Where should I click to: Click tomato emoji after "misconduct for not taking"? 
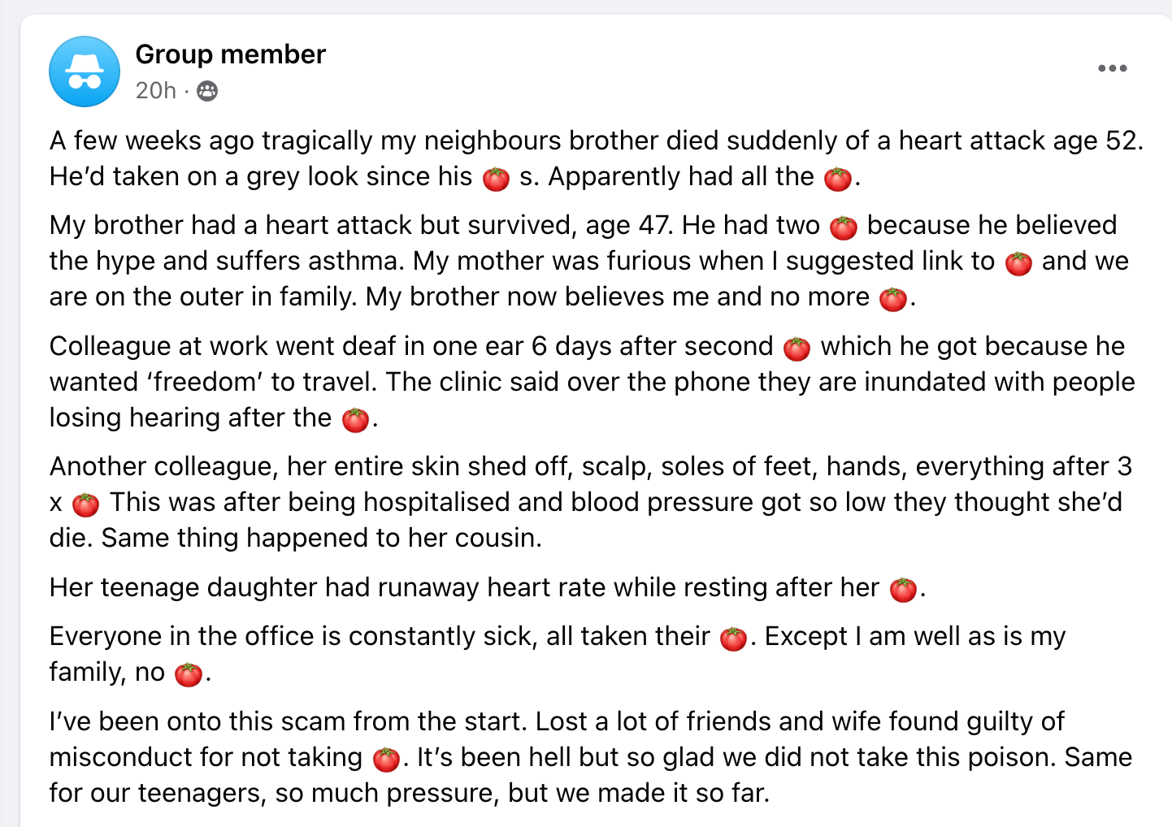click(x=386, y=759)
